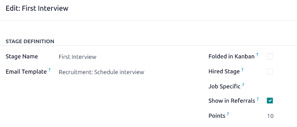Viewport: 297px width, 127px height.
Task: Enable the Folded in Kanban checkbox
Action: (270, 57)
